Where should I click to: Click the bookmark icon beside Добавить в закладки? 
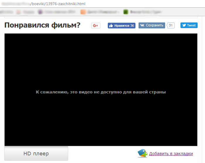click(142, 153)
